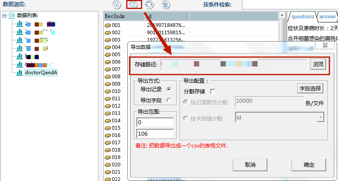Screen dimensions: 338x181
Task: Click record icon for row 018
Action: click(108, 150)
